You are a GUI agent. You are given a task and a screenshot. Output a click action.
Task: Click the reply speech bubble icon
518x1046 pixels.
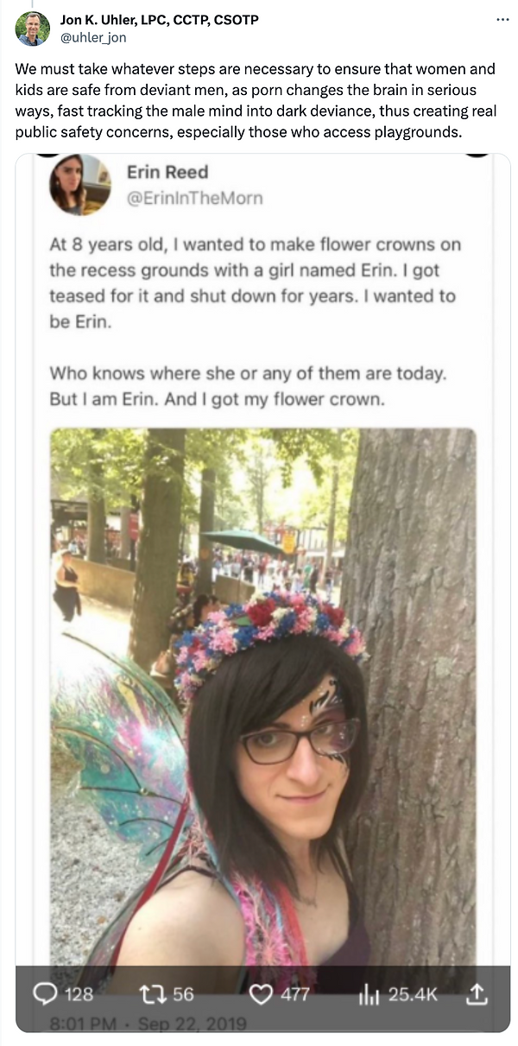(x=44, y=994)
